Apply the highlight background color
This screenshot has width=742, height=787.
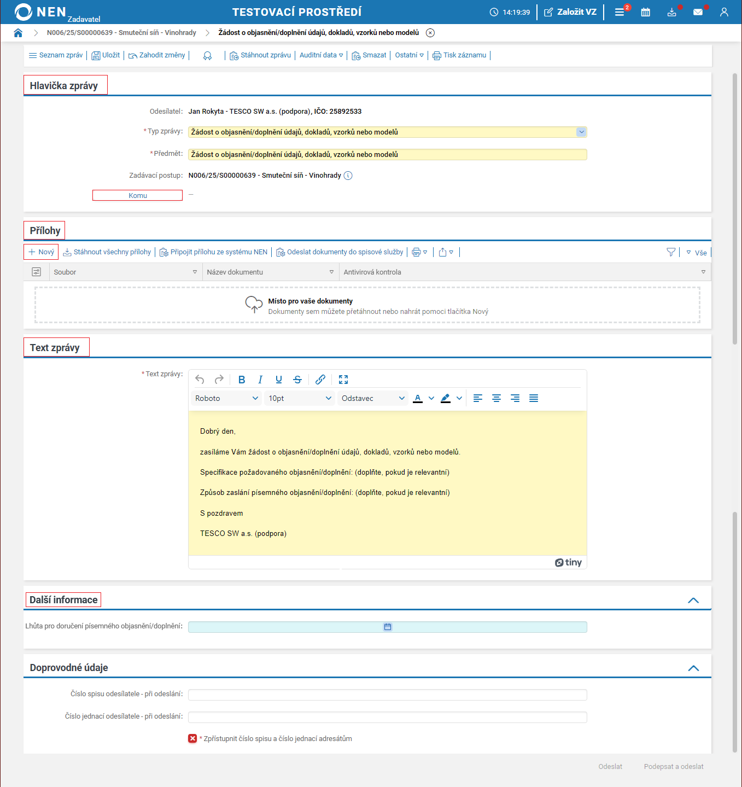pos(446,398)
